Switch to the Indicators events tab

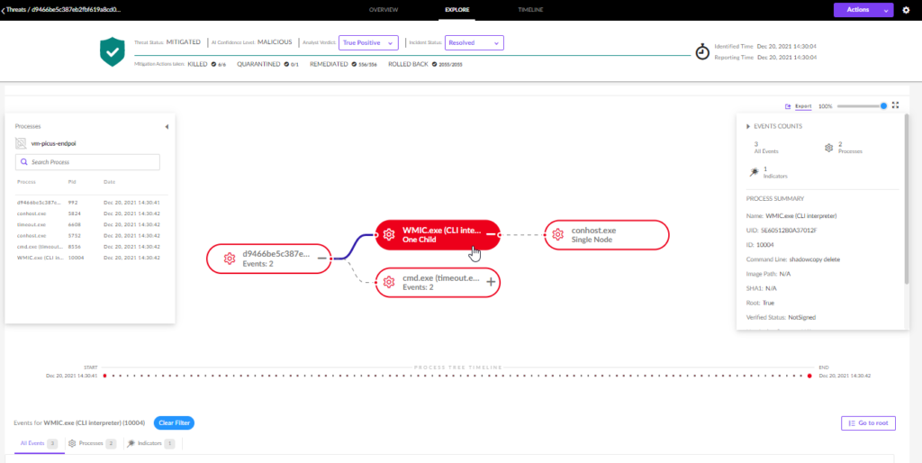click(150, 443)
